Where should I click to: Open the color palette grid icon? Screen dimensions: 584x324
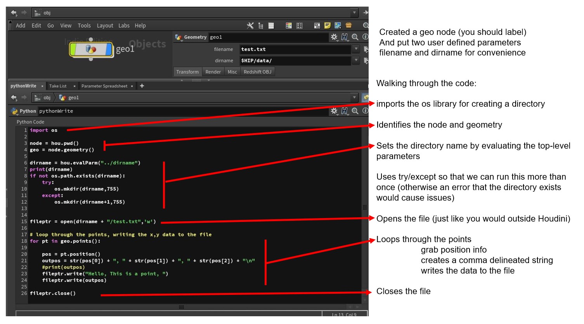click(289, 26)
